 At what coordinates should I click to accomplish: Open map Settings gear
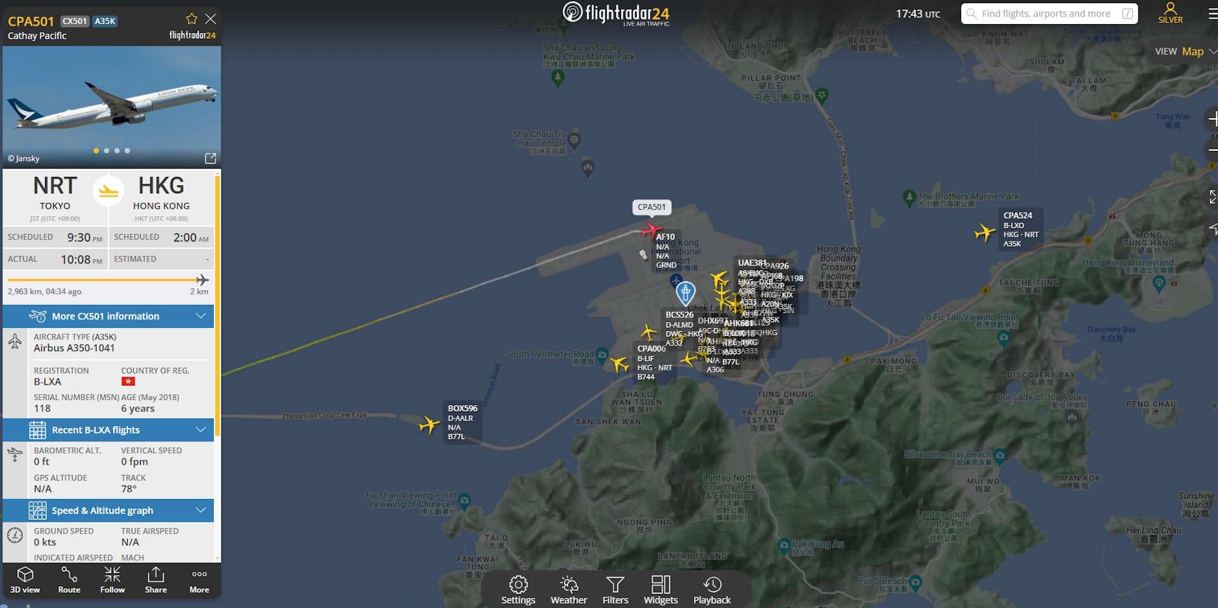(518, 590)
